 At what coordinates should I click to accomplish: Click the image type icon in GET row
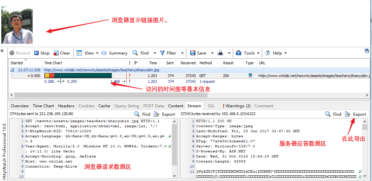[250, 76]
